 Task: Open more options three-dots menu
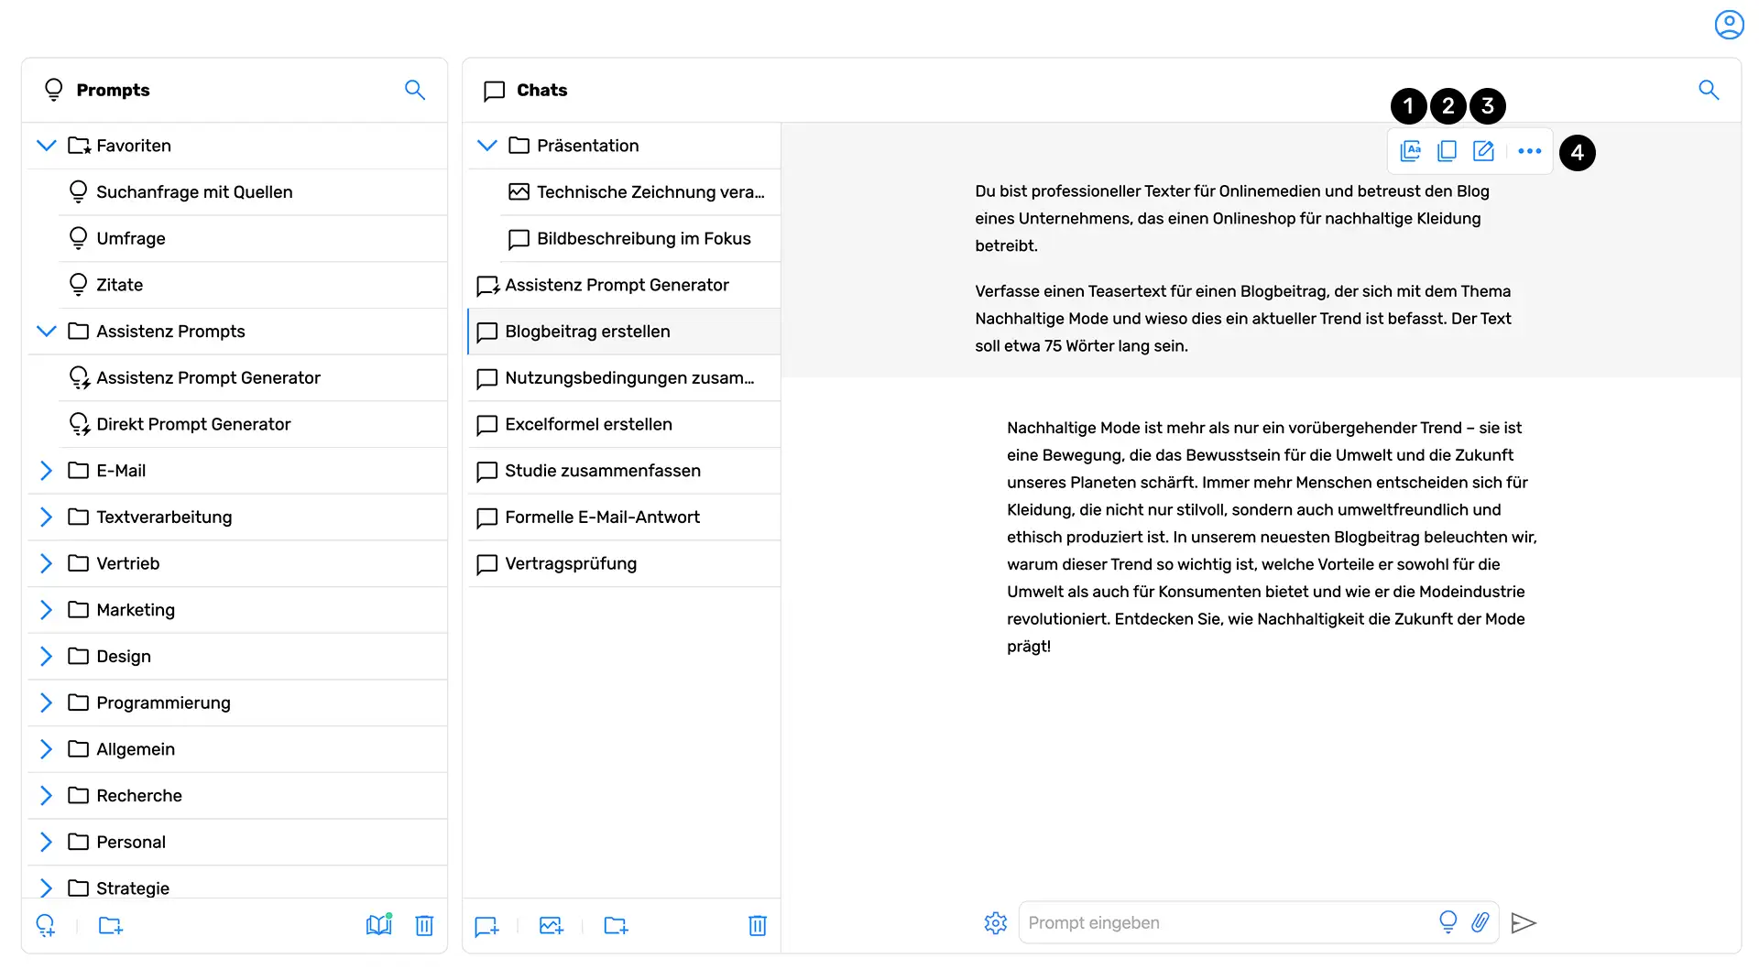(1529, 151)
